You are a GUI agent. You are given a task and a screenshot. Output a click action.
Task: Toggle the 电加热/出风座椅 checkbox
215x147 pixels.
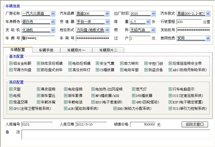(x=93, y=89)
